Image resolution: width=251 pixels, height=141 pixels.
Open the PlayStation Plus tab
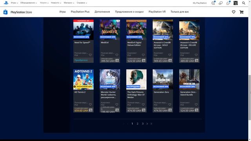pos(80,12)
